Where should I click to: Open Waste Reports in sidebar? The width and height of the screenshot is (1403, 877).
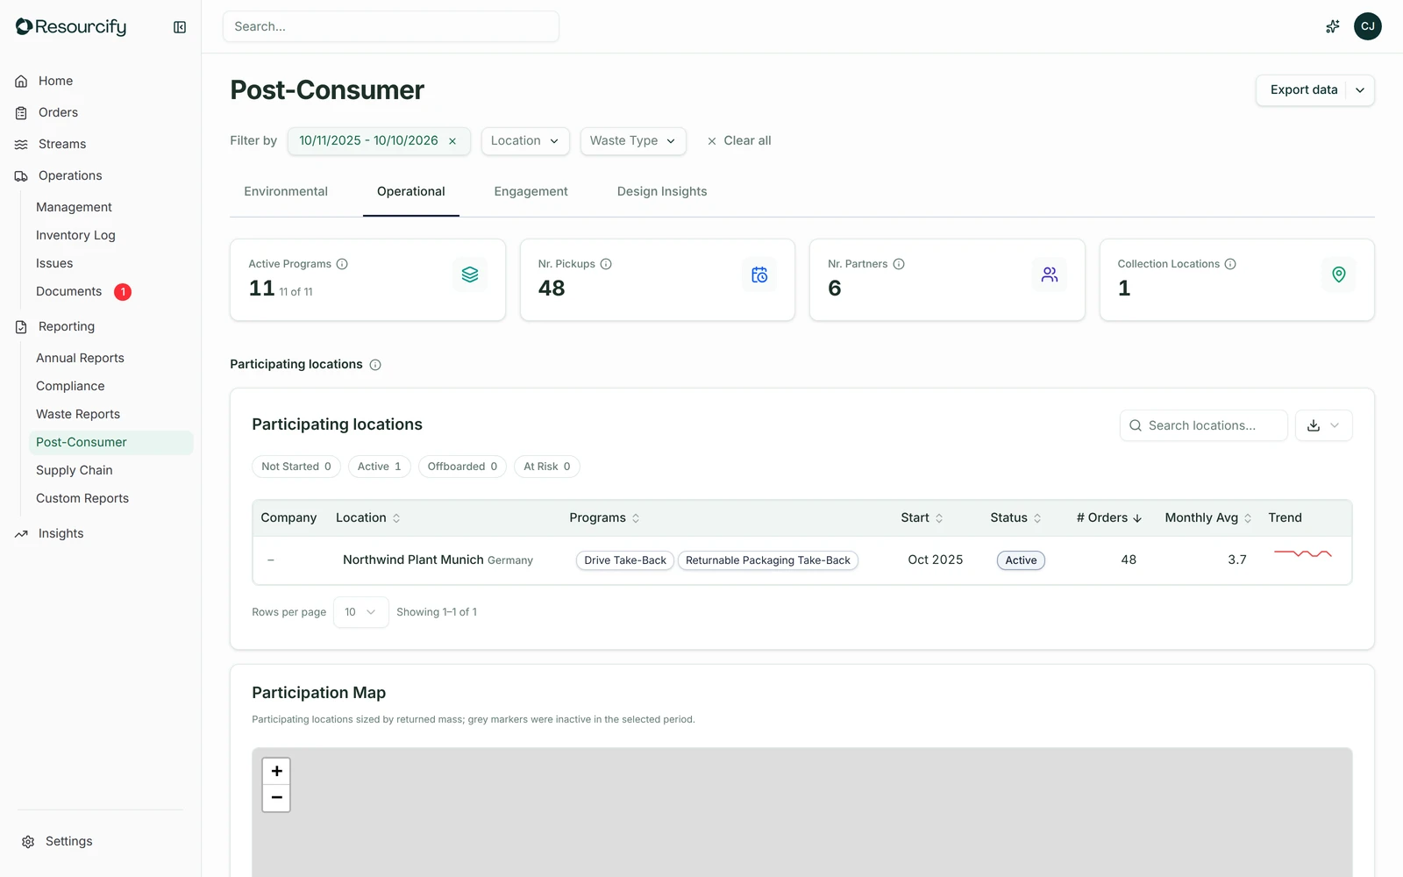78,414
